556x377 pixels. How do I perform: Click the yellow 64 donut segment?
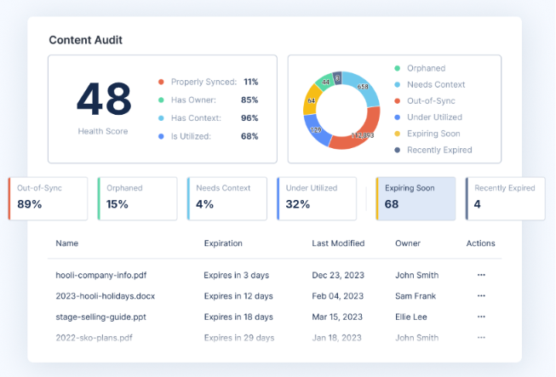311,100
